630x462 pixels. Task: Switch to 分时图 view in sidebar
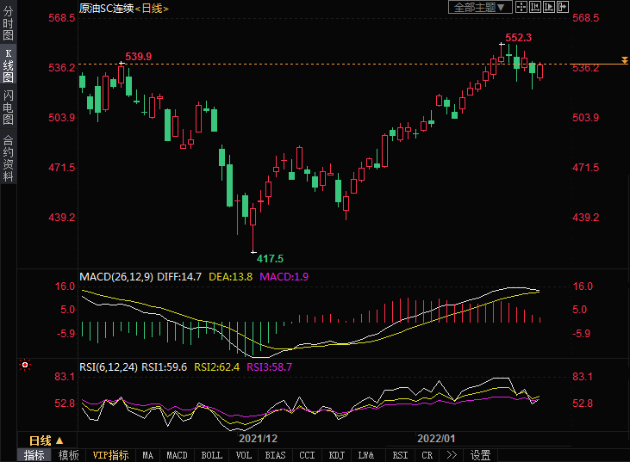(8, 24)
